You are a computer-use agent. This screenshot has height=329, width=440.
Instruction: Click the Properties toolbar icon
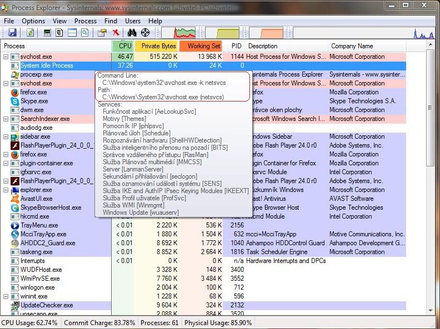point(102,33)
